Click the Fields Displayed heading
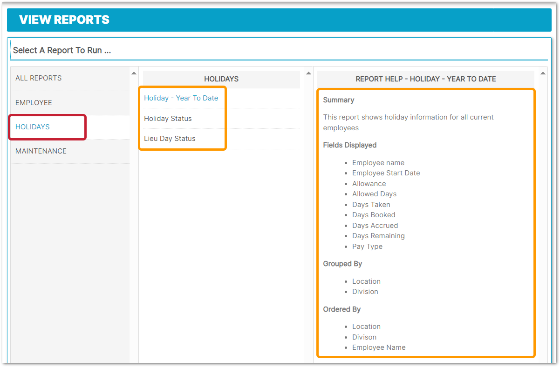The width and height of the screenshot is (560, 367). click(x=349, y=145)
